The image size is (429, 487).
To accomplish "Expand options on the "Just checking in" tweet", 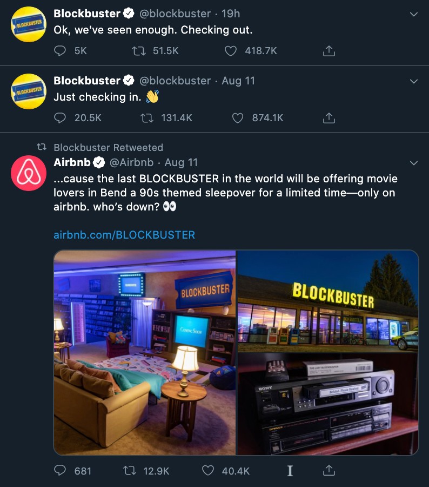I will 413,81.
